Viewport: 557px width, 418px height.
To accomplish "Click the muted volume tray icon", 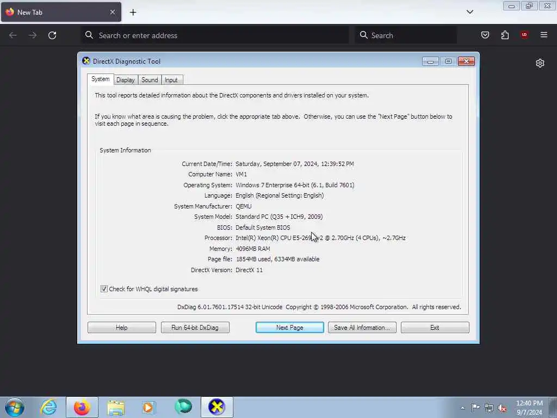I will [x=502, y=408].
